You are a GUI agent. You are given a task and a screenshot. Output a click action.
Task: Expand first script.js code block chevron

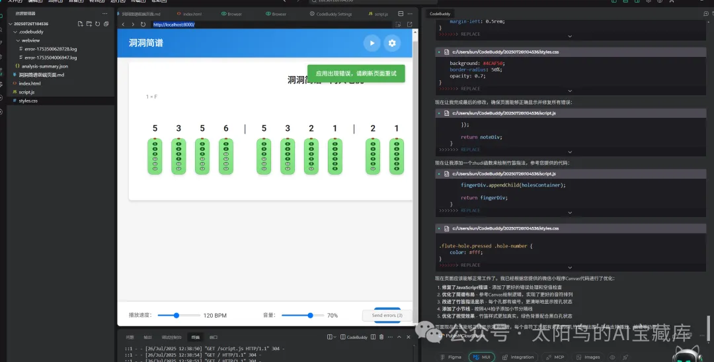(x=570, y=152)
